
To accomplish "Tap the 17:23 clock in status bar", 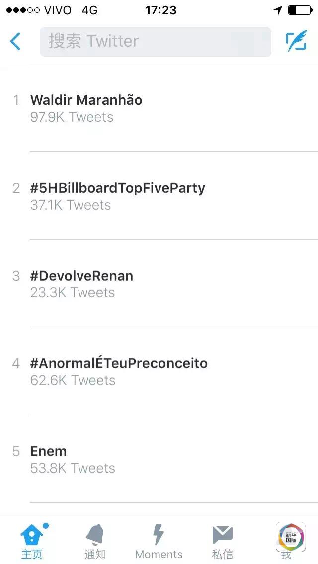I will point(160,10).
